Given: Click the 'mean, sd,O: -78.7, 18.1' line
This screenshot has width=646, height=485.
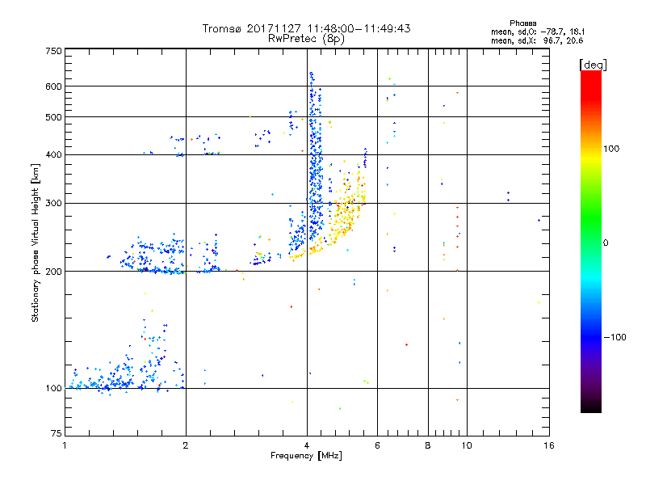Looking at the screenshot, I should click(538, 32).
